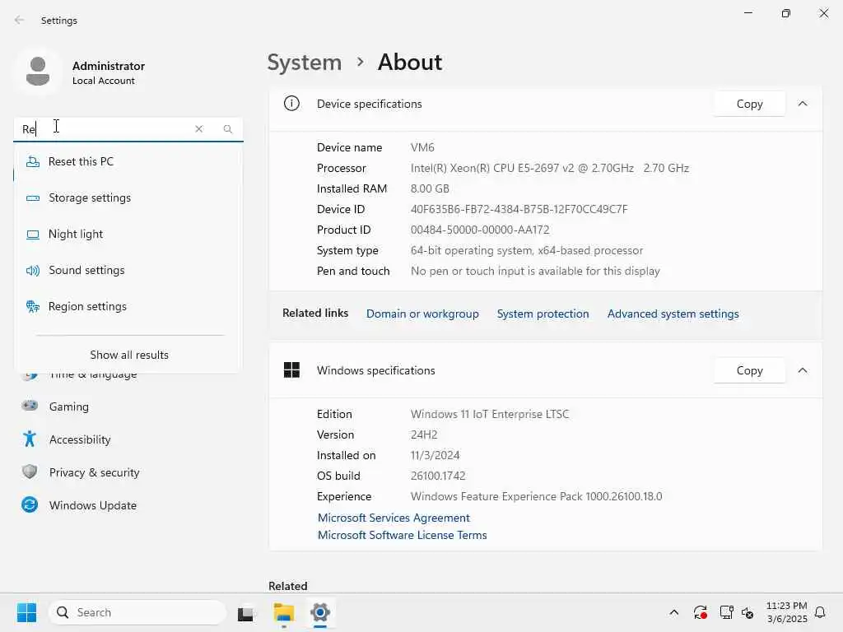843x632 pixels.
Task: Choose the Night light search suggestion
Action: 128,235
